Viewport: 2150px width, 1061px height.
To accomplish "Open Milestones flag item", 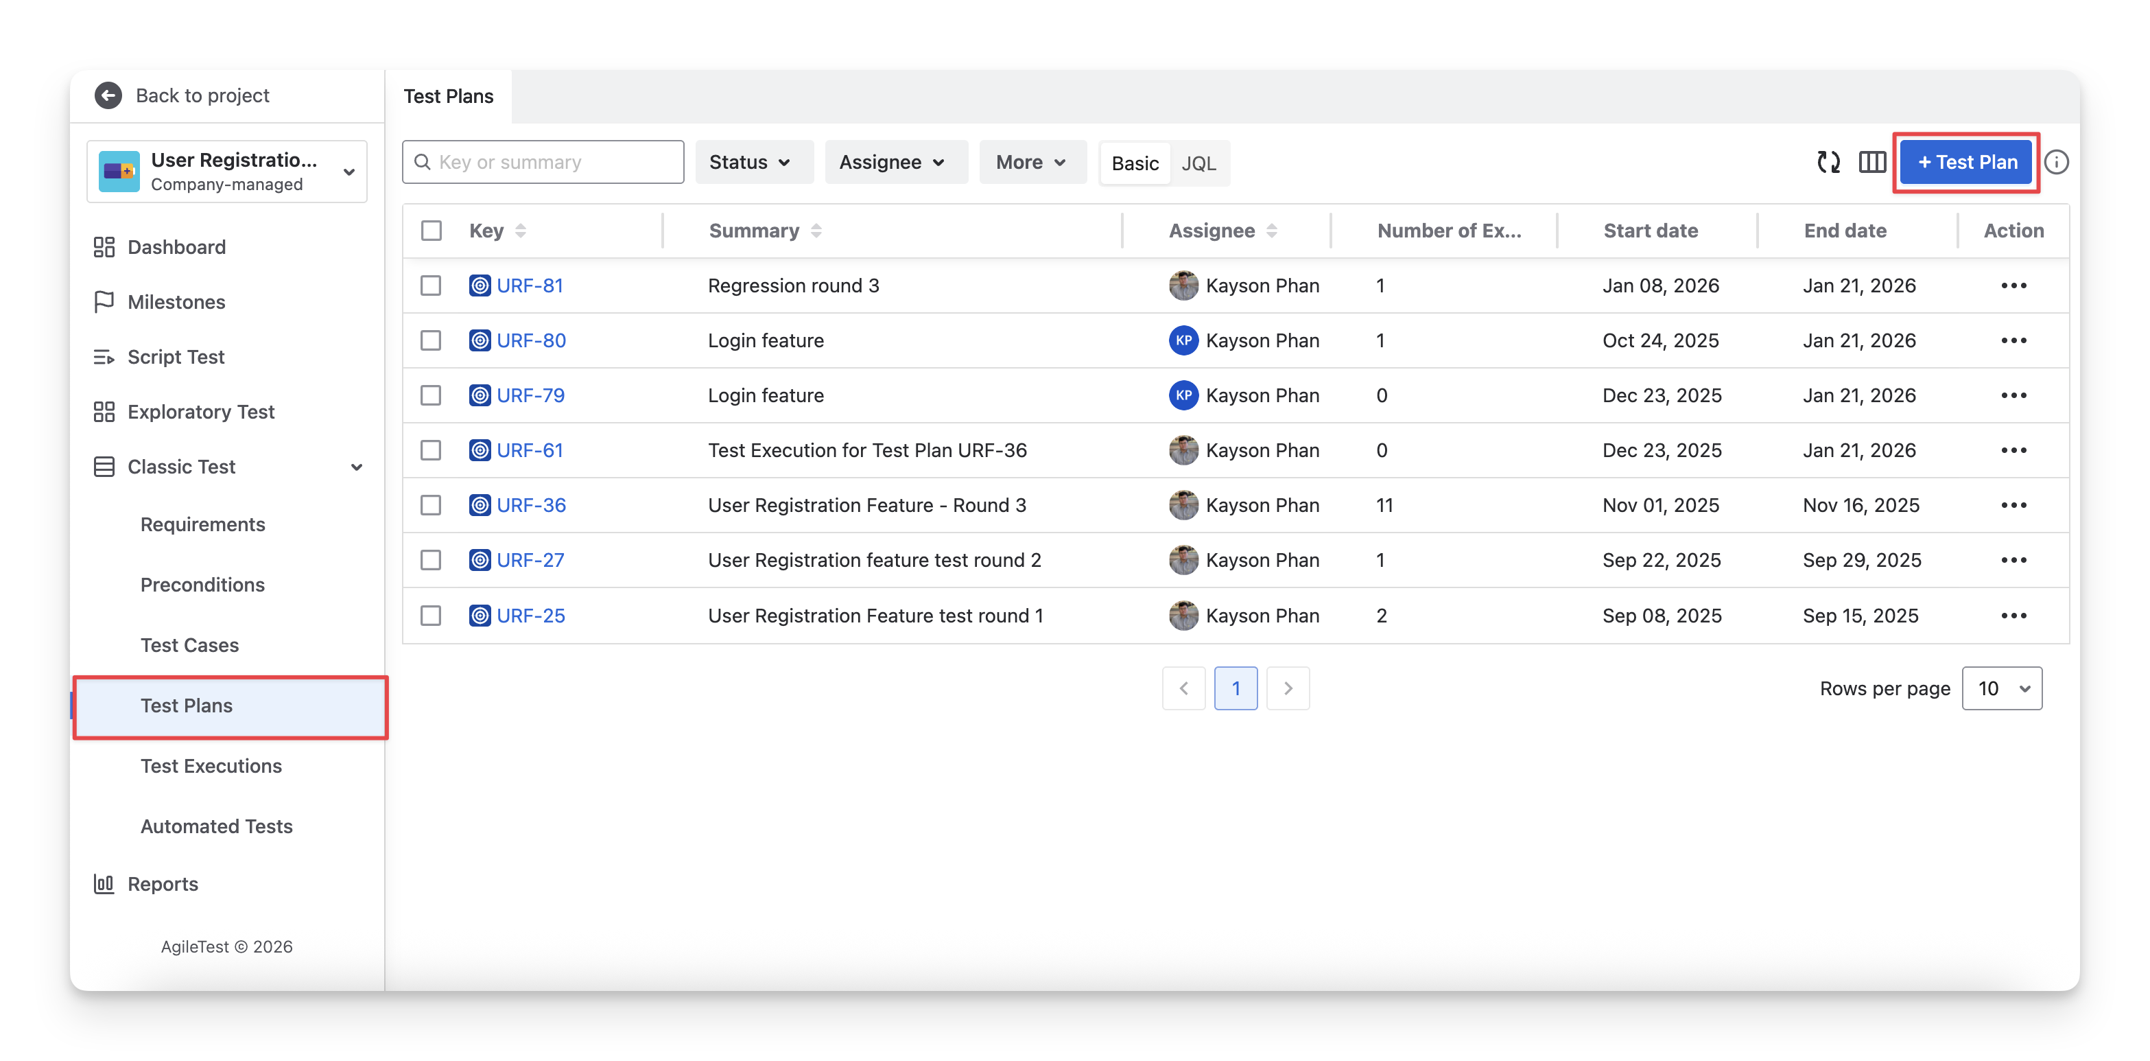I will click(176, 302).
